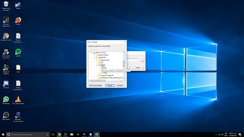Collapse the HALO folder
This screenshot has height=137, width=244.
(x=96, y=65)
